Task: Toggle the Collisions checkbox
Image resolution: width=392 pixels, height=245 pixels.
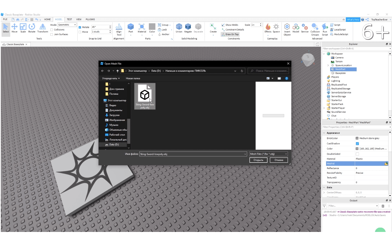Action: tap(52, 30)
